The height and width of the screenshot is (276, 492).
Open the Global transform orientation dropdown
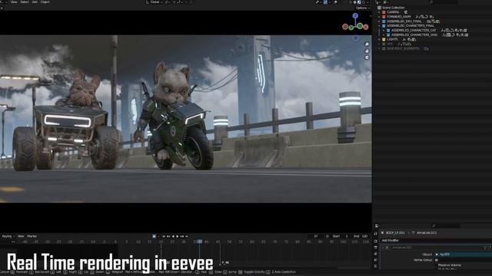coord(155,2)
